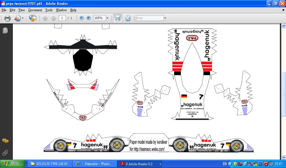Click the Collaborate icon with people
The height and width of the screenshot is (168, 286).
click(x=17, y=18)
